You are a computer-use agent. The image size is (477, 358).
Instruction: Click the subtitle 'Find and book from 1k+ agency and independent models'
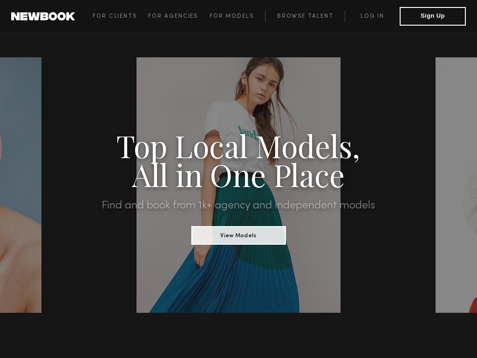238,205
